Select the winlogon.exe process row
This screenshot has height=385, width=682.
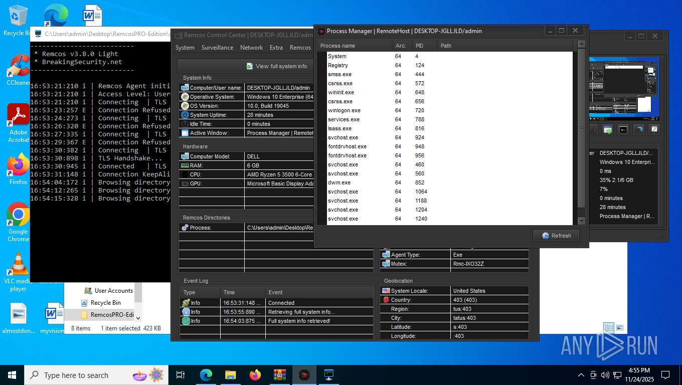(449, 110)
